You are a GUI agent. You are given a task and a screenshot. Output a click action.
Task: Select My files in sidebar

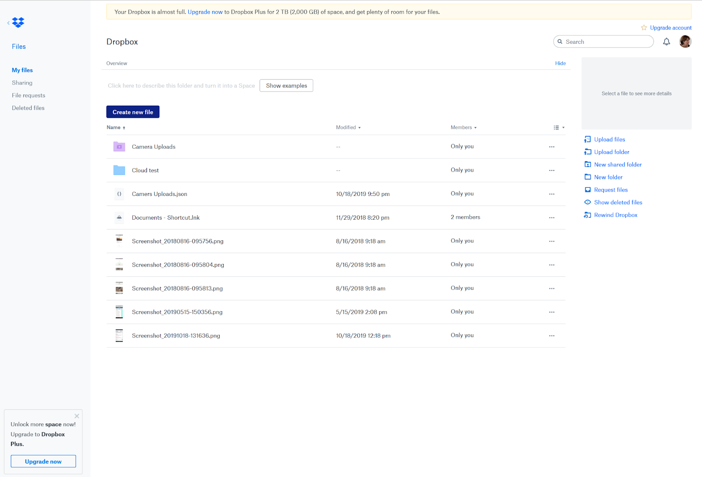coord(22,70)
